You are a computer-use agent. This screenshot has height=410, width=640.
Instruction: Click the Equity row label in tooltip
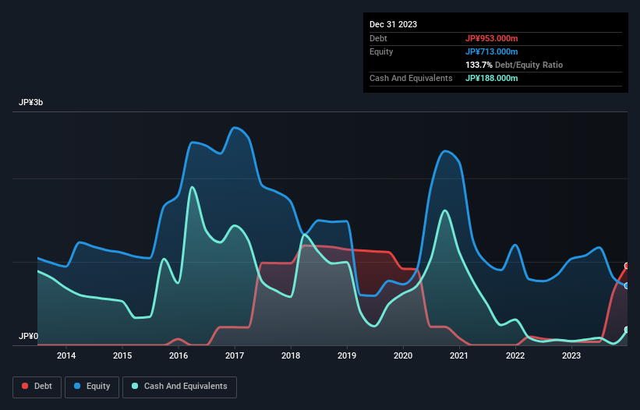381,51
